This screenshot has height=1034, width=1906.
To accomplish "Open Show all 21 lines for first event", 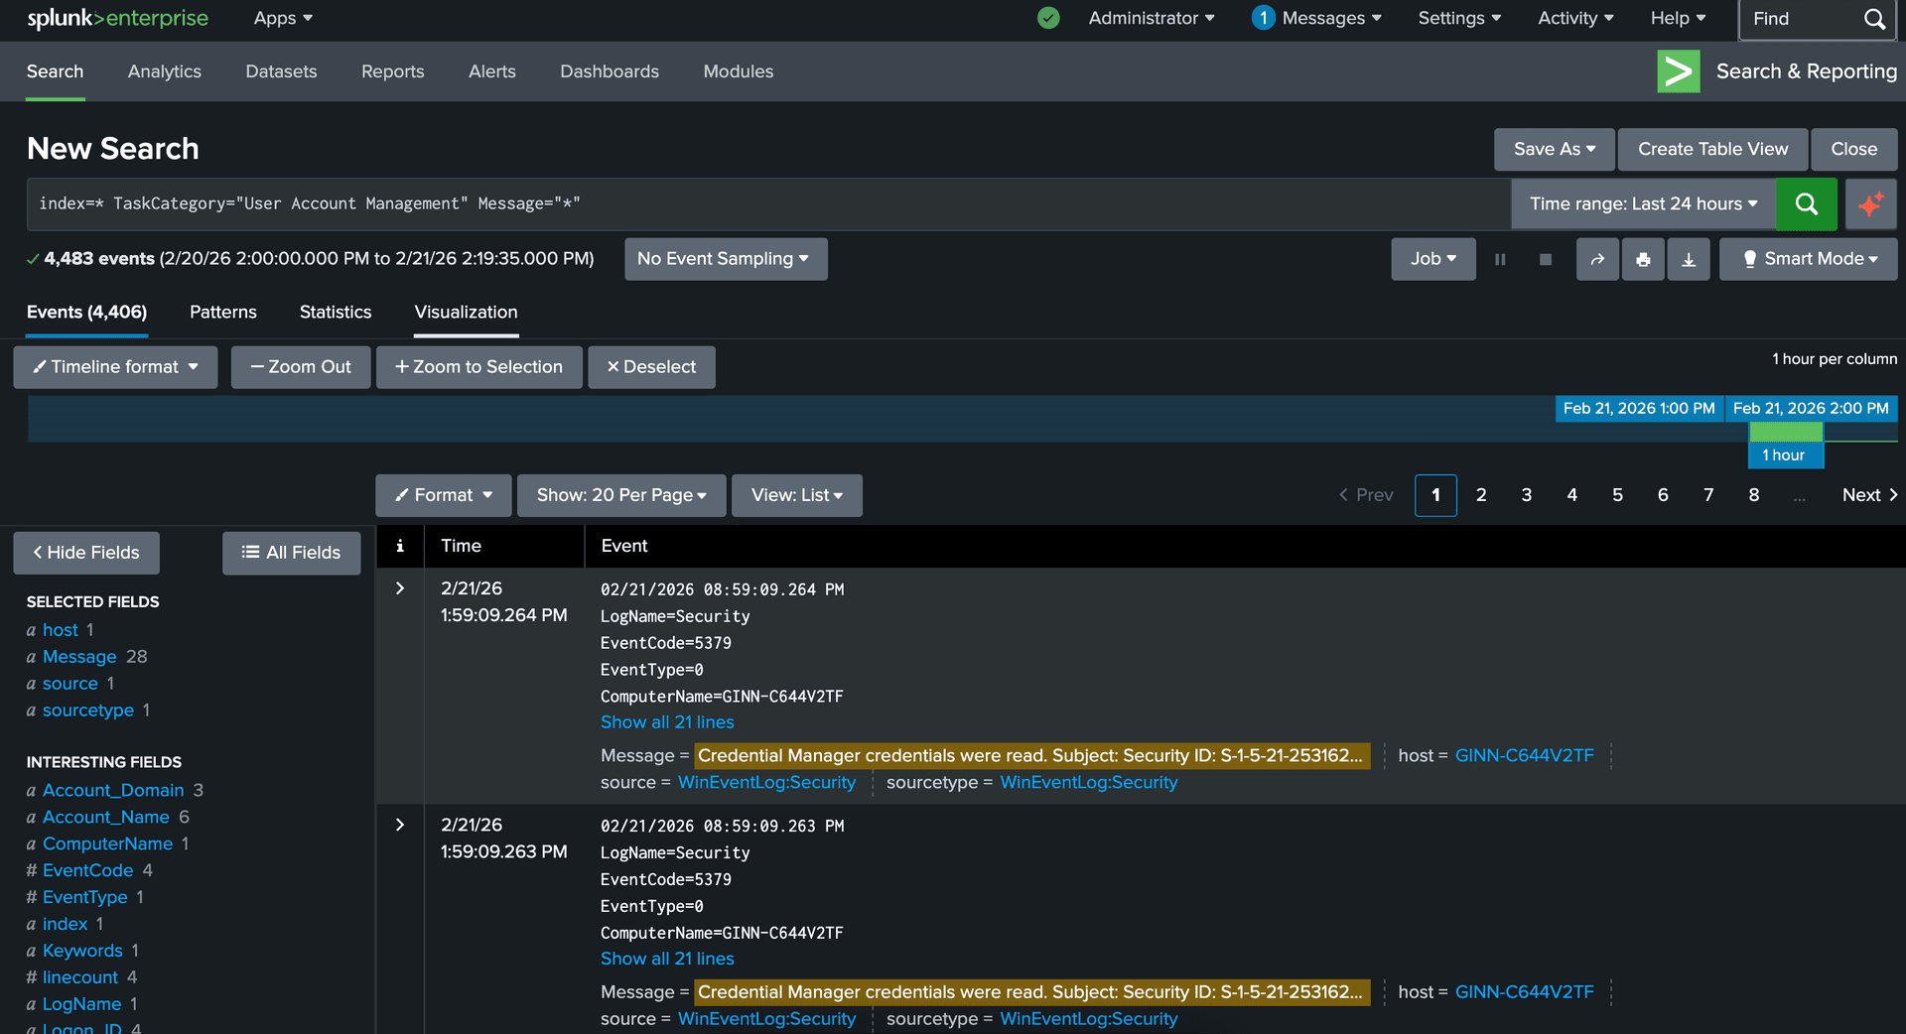I will pyautogui.click(x=667, y=721).
